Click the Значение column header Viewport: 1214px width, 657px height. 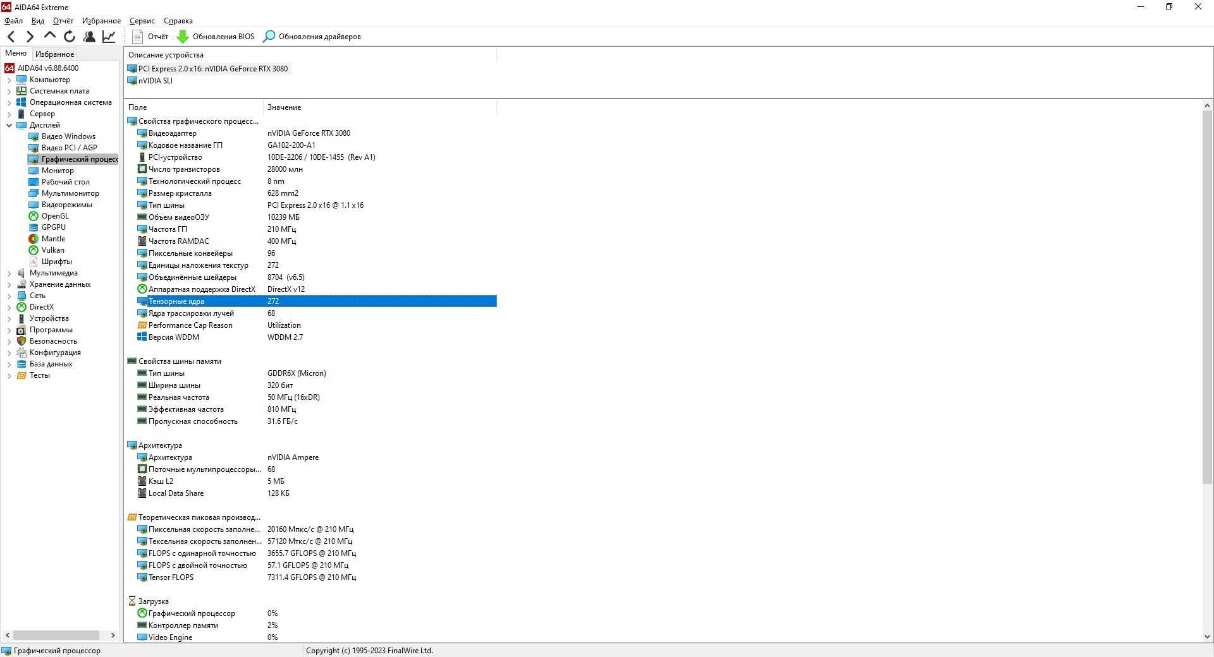pyautogui.click(x=379, y=107)
